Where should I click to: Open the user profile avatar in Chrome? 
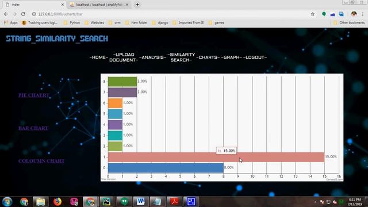[354, 14]
